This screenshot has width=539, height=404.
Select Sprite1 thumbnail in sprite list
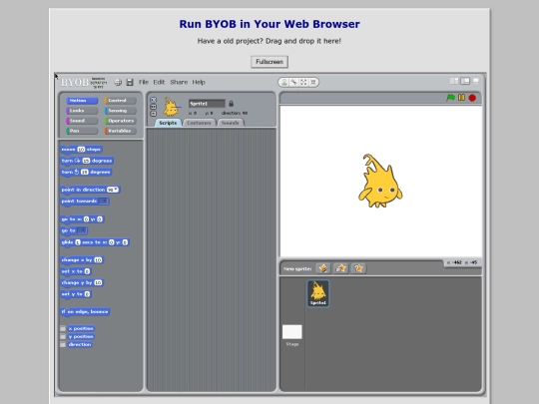[318, 293]
